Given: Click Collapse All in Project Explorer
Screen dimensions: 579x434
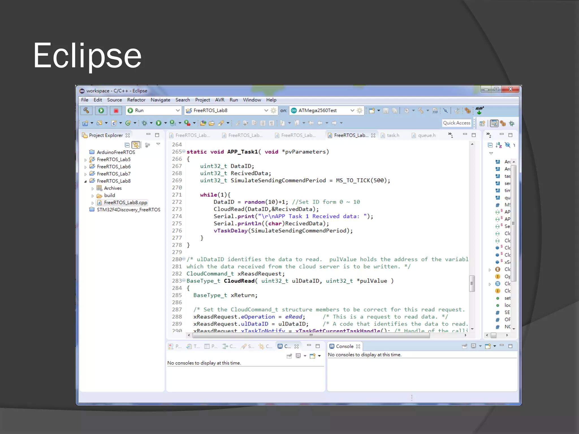Looking at the screenshot, I should [127, 145].
